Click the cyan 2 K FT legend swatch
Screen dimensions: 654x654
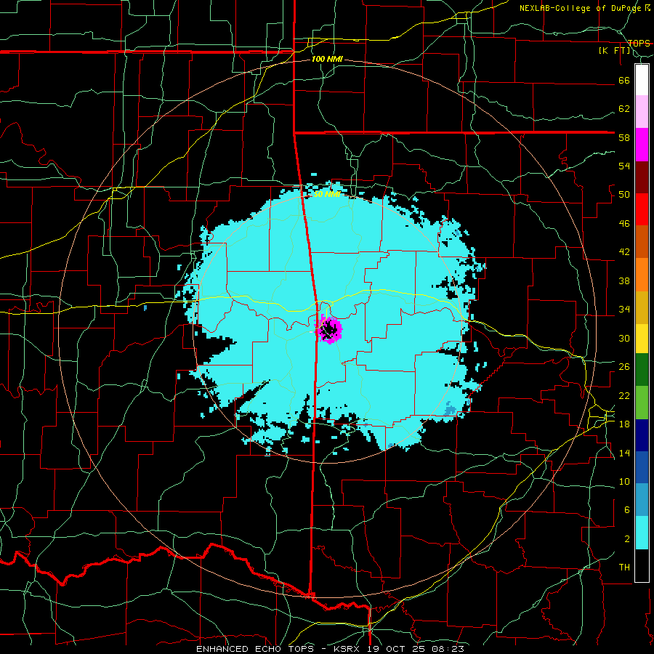[x=642, y=533]
